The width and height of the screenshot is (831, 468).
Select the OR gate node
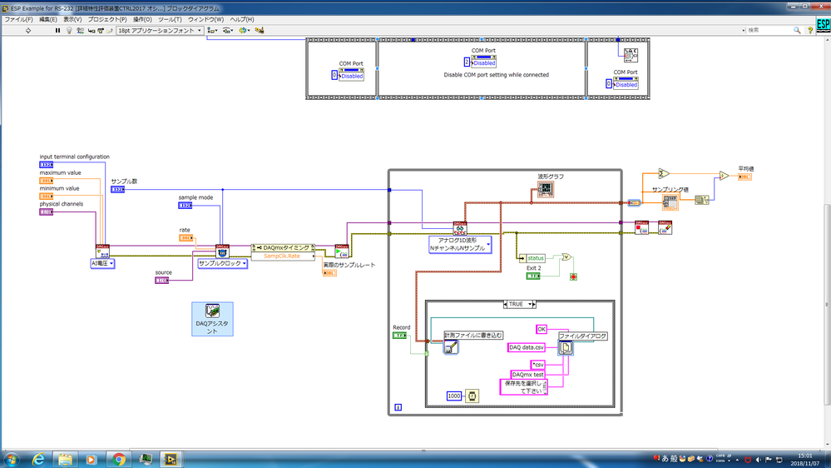point(566,256)
